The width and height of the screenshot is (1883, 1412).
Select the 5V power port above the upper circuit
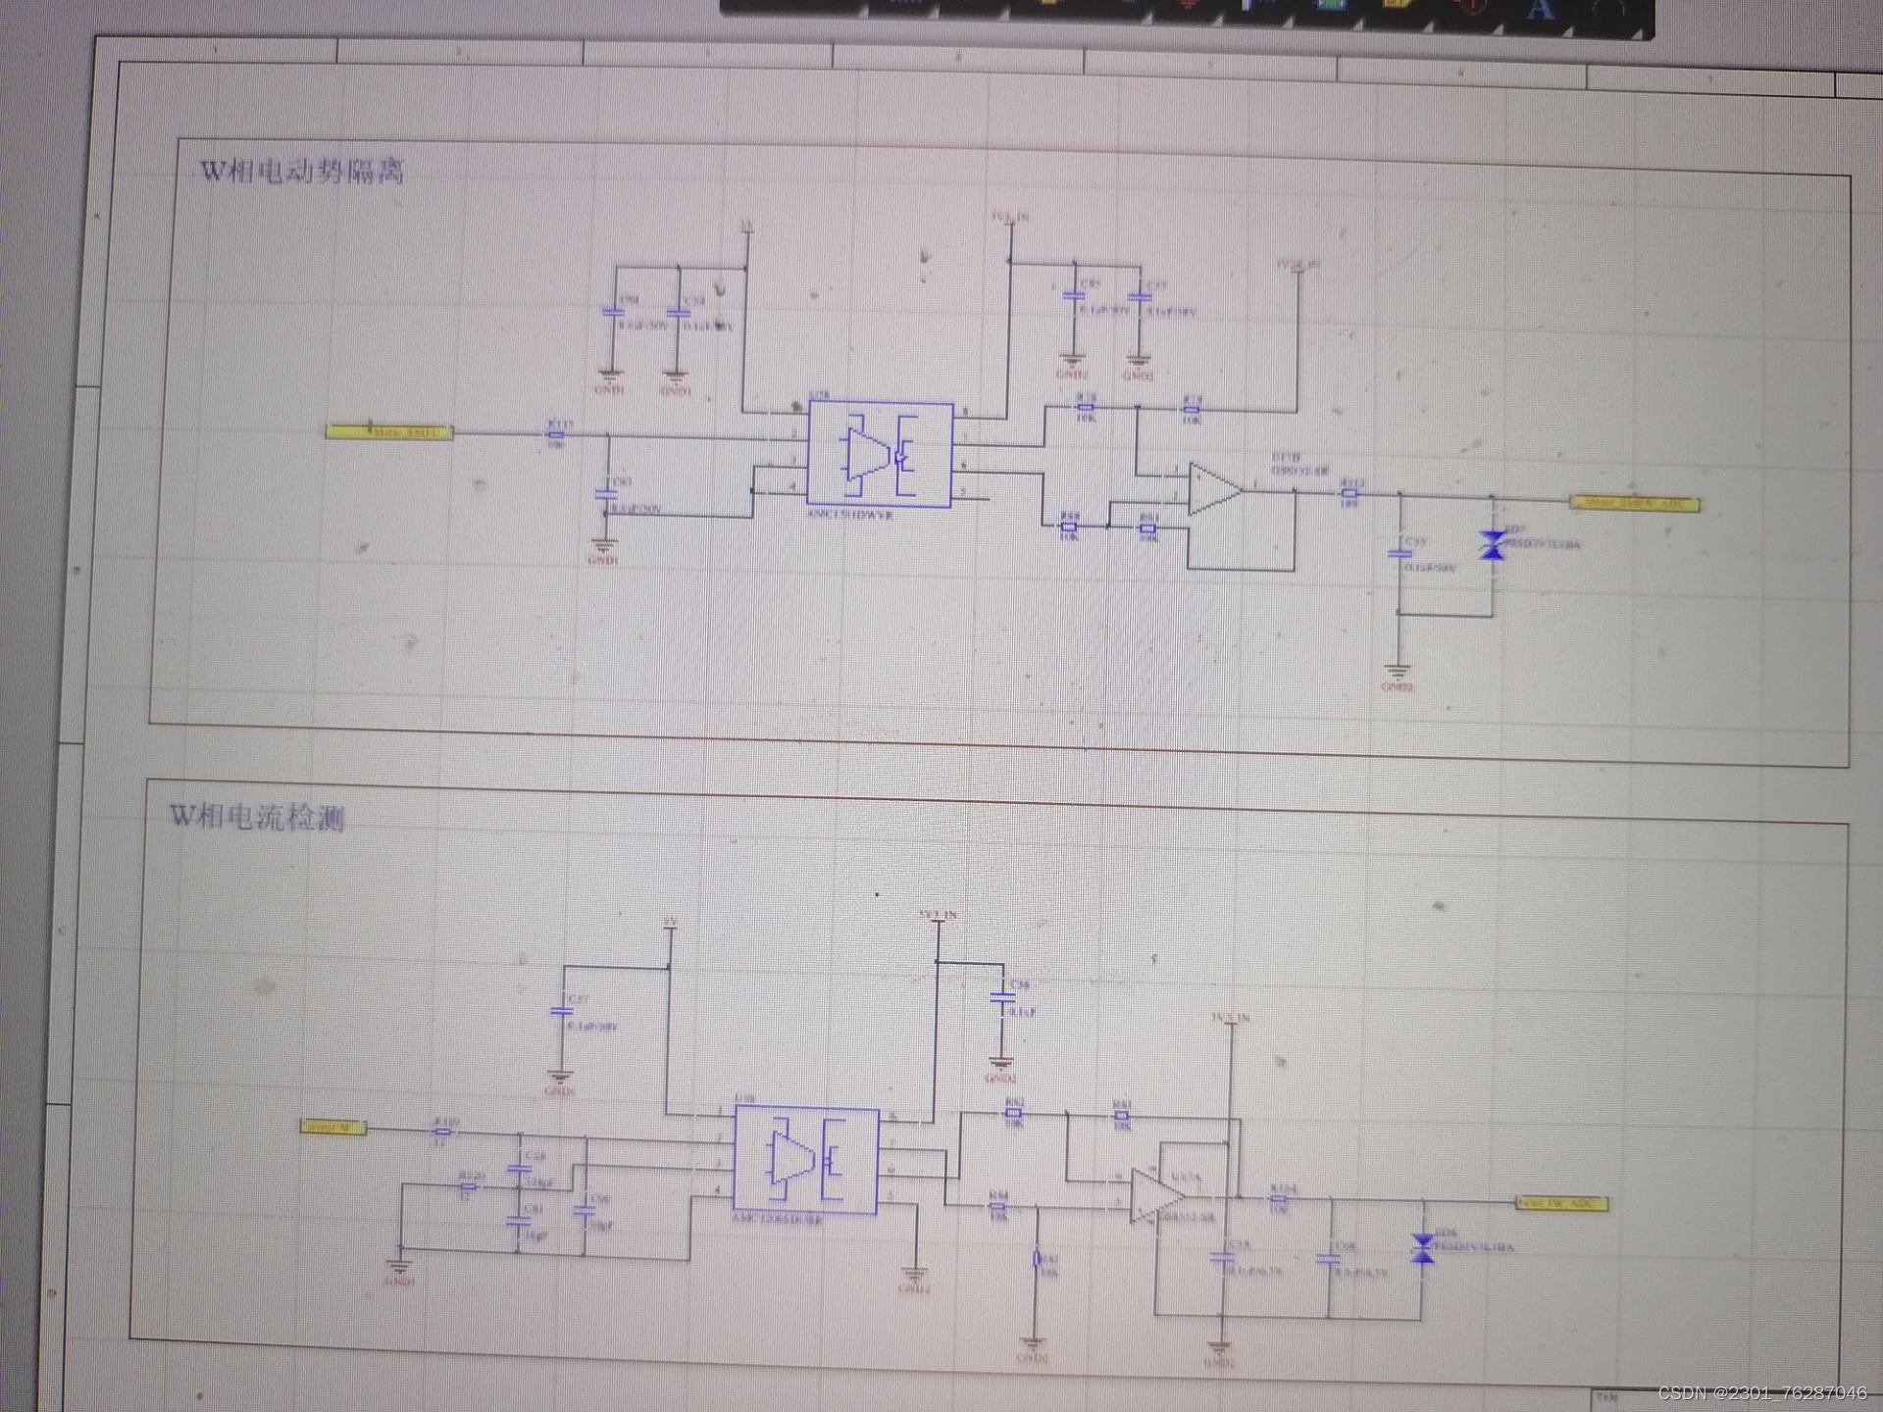(747, 230)
